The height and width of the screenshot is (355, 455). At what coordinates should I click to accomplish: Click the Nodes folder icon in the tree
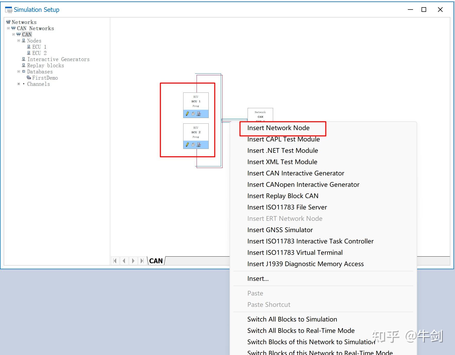(24, 40)
